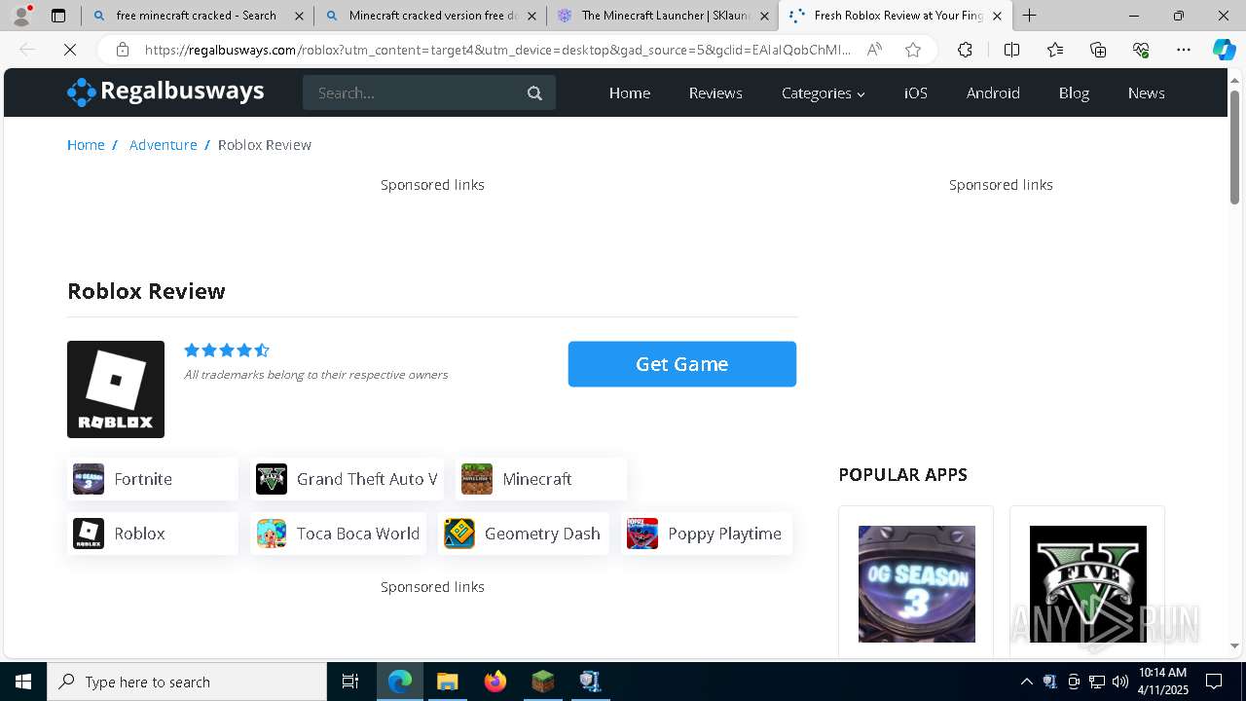Open the Fortnite game link
1246x701 pixels.
(x=153, y=479)
